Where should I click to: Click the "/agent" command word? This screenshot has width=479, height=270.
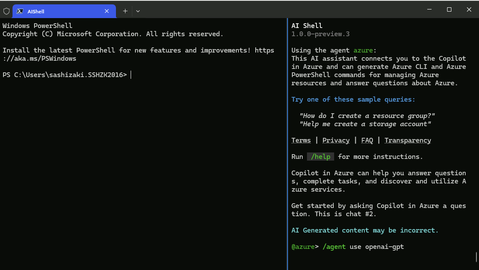click(x=334, y=246)
